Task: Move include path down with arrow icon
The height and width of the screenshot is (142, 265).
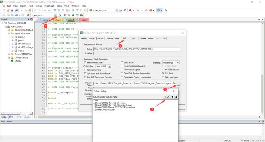Action: tap(176, 97)
